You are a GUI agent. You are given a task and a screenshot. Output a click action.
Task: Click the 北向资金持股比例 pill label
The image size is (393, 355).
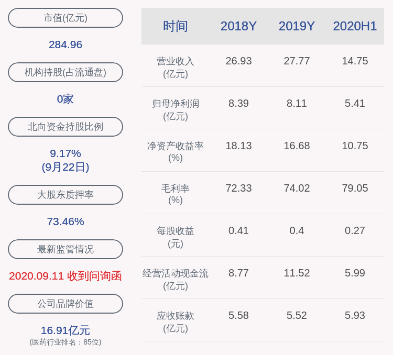click(x=65, y=127)
